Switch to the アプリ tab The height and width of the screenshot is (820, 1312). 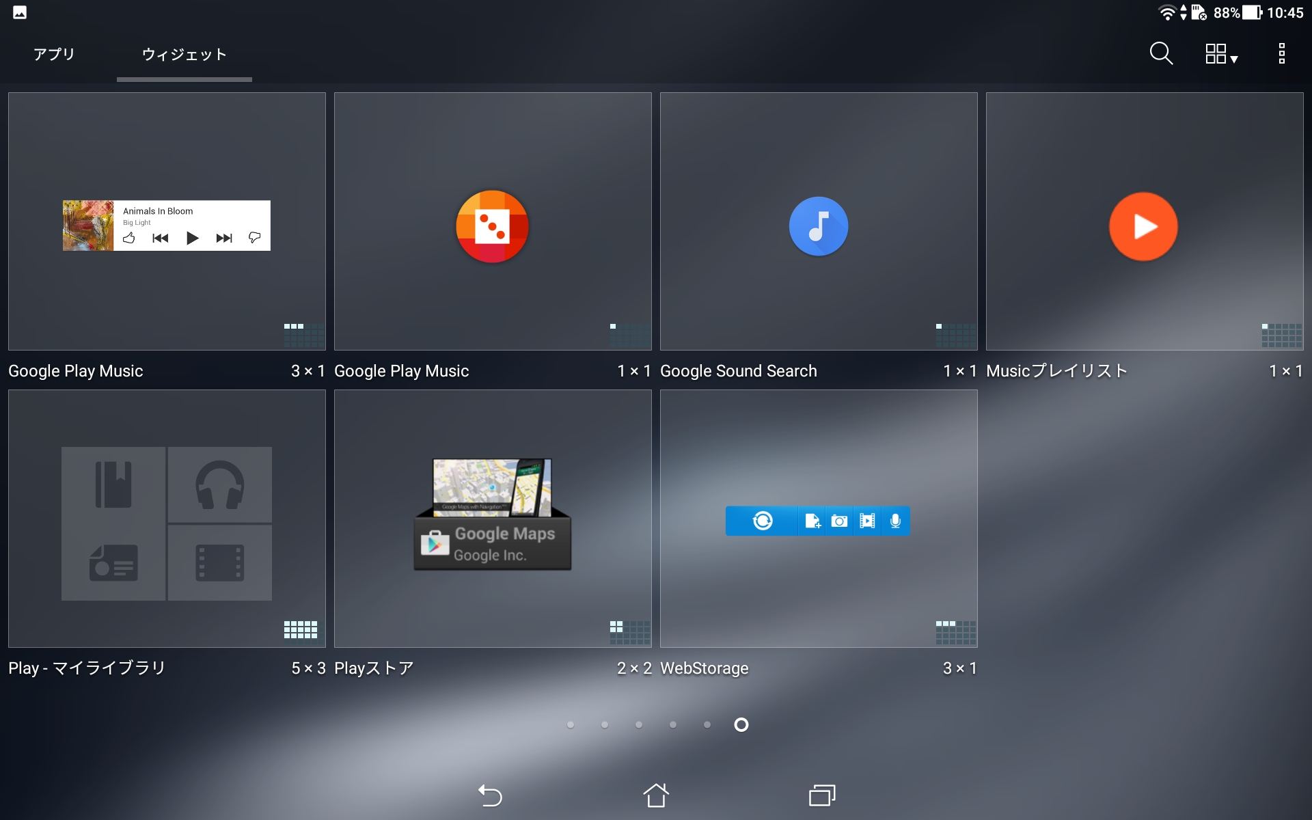[x=54, y=54]
